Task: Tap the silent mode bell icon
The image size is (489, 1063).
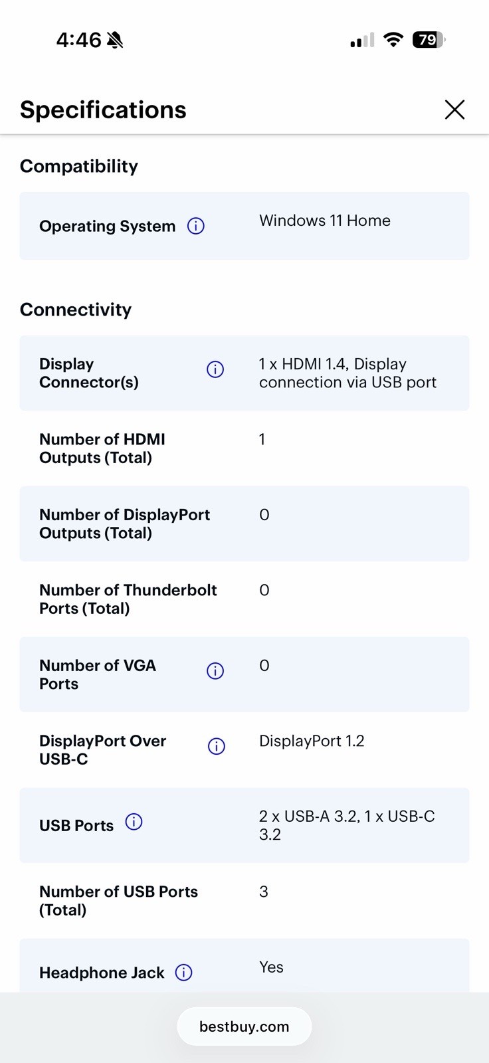Action: 115,40
